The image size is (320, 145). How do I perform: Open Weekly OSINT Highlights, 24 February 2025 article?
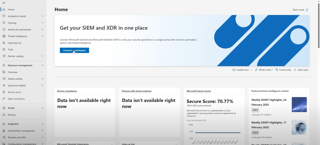point(269,102)
